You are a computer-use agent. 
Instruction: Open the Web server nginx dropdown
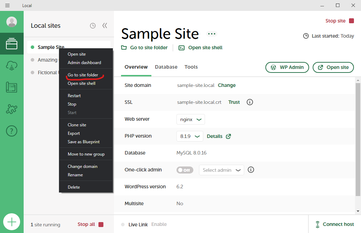click(191, 119)
